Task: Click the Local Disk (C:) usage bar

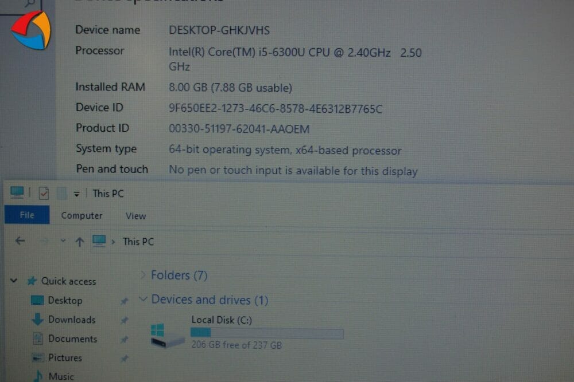Action: click(x=267, y=333)
